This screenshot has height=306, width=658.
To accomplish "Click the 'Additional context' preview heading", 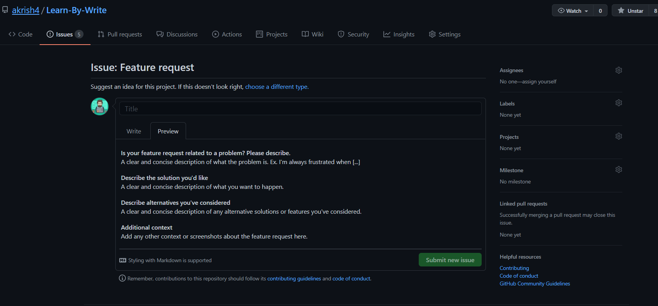I will pyautogui.click(x=146, y=227).
